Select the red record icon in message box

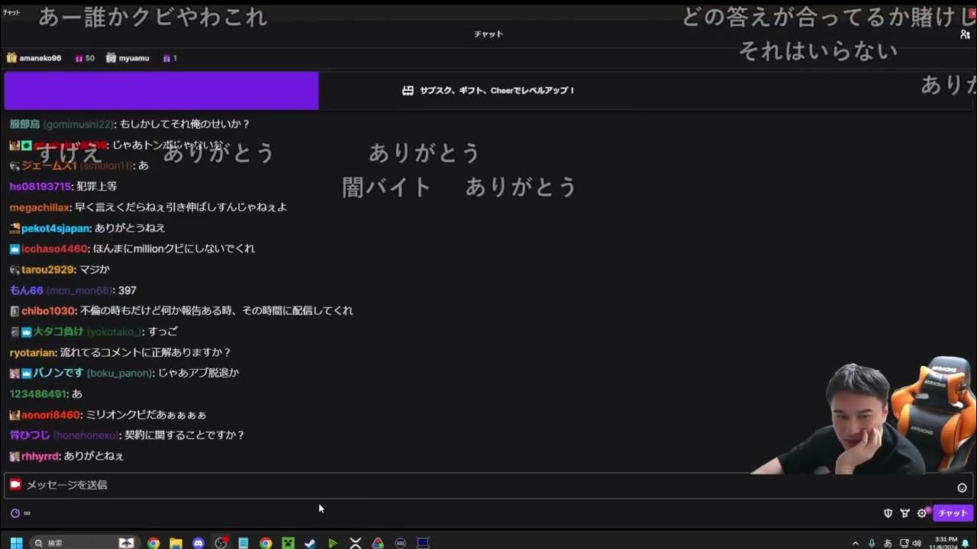(x=15, y=484)
